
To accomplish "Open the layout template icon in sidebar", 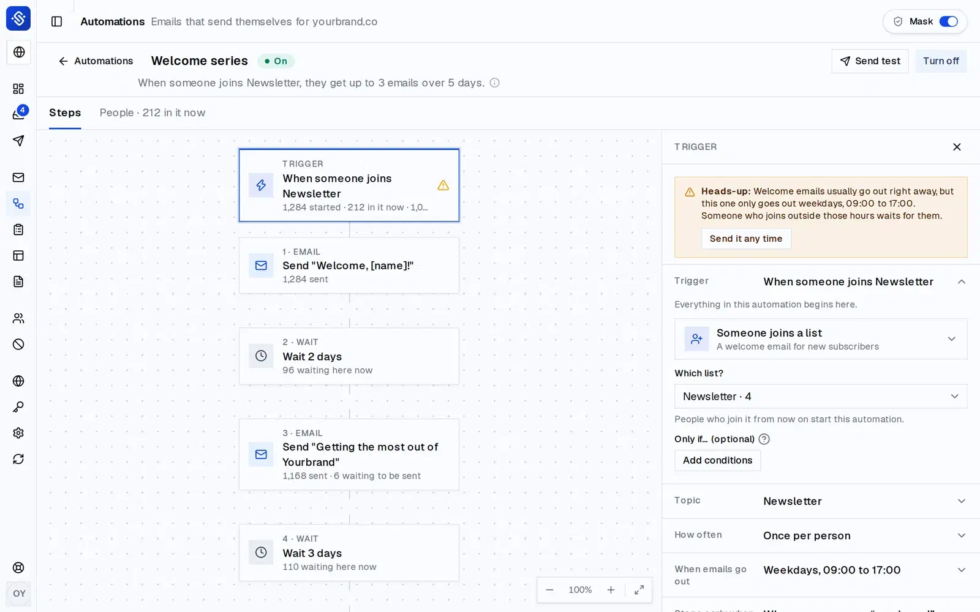I will [x=18, y=256].
